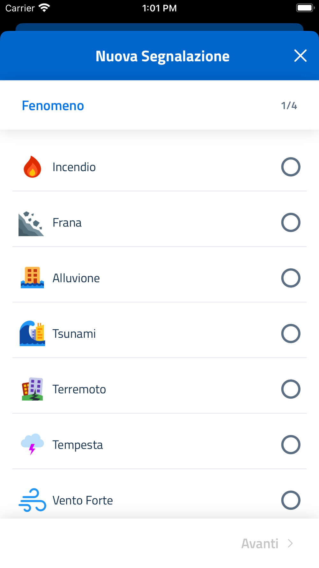Select the Incendio radio button
The image size is (319, 568).
coord(291,167)
